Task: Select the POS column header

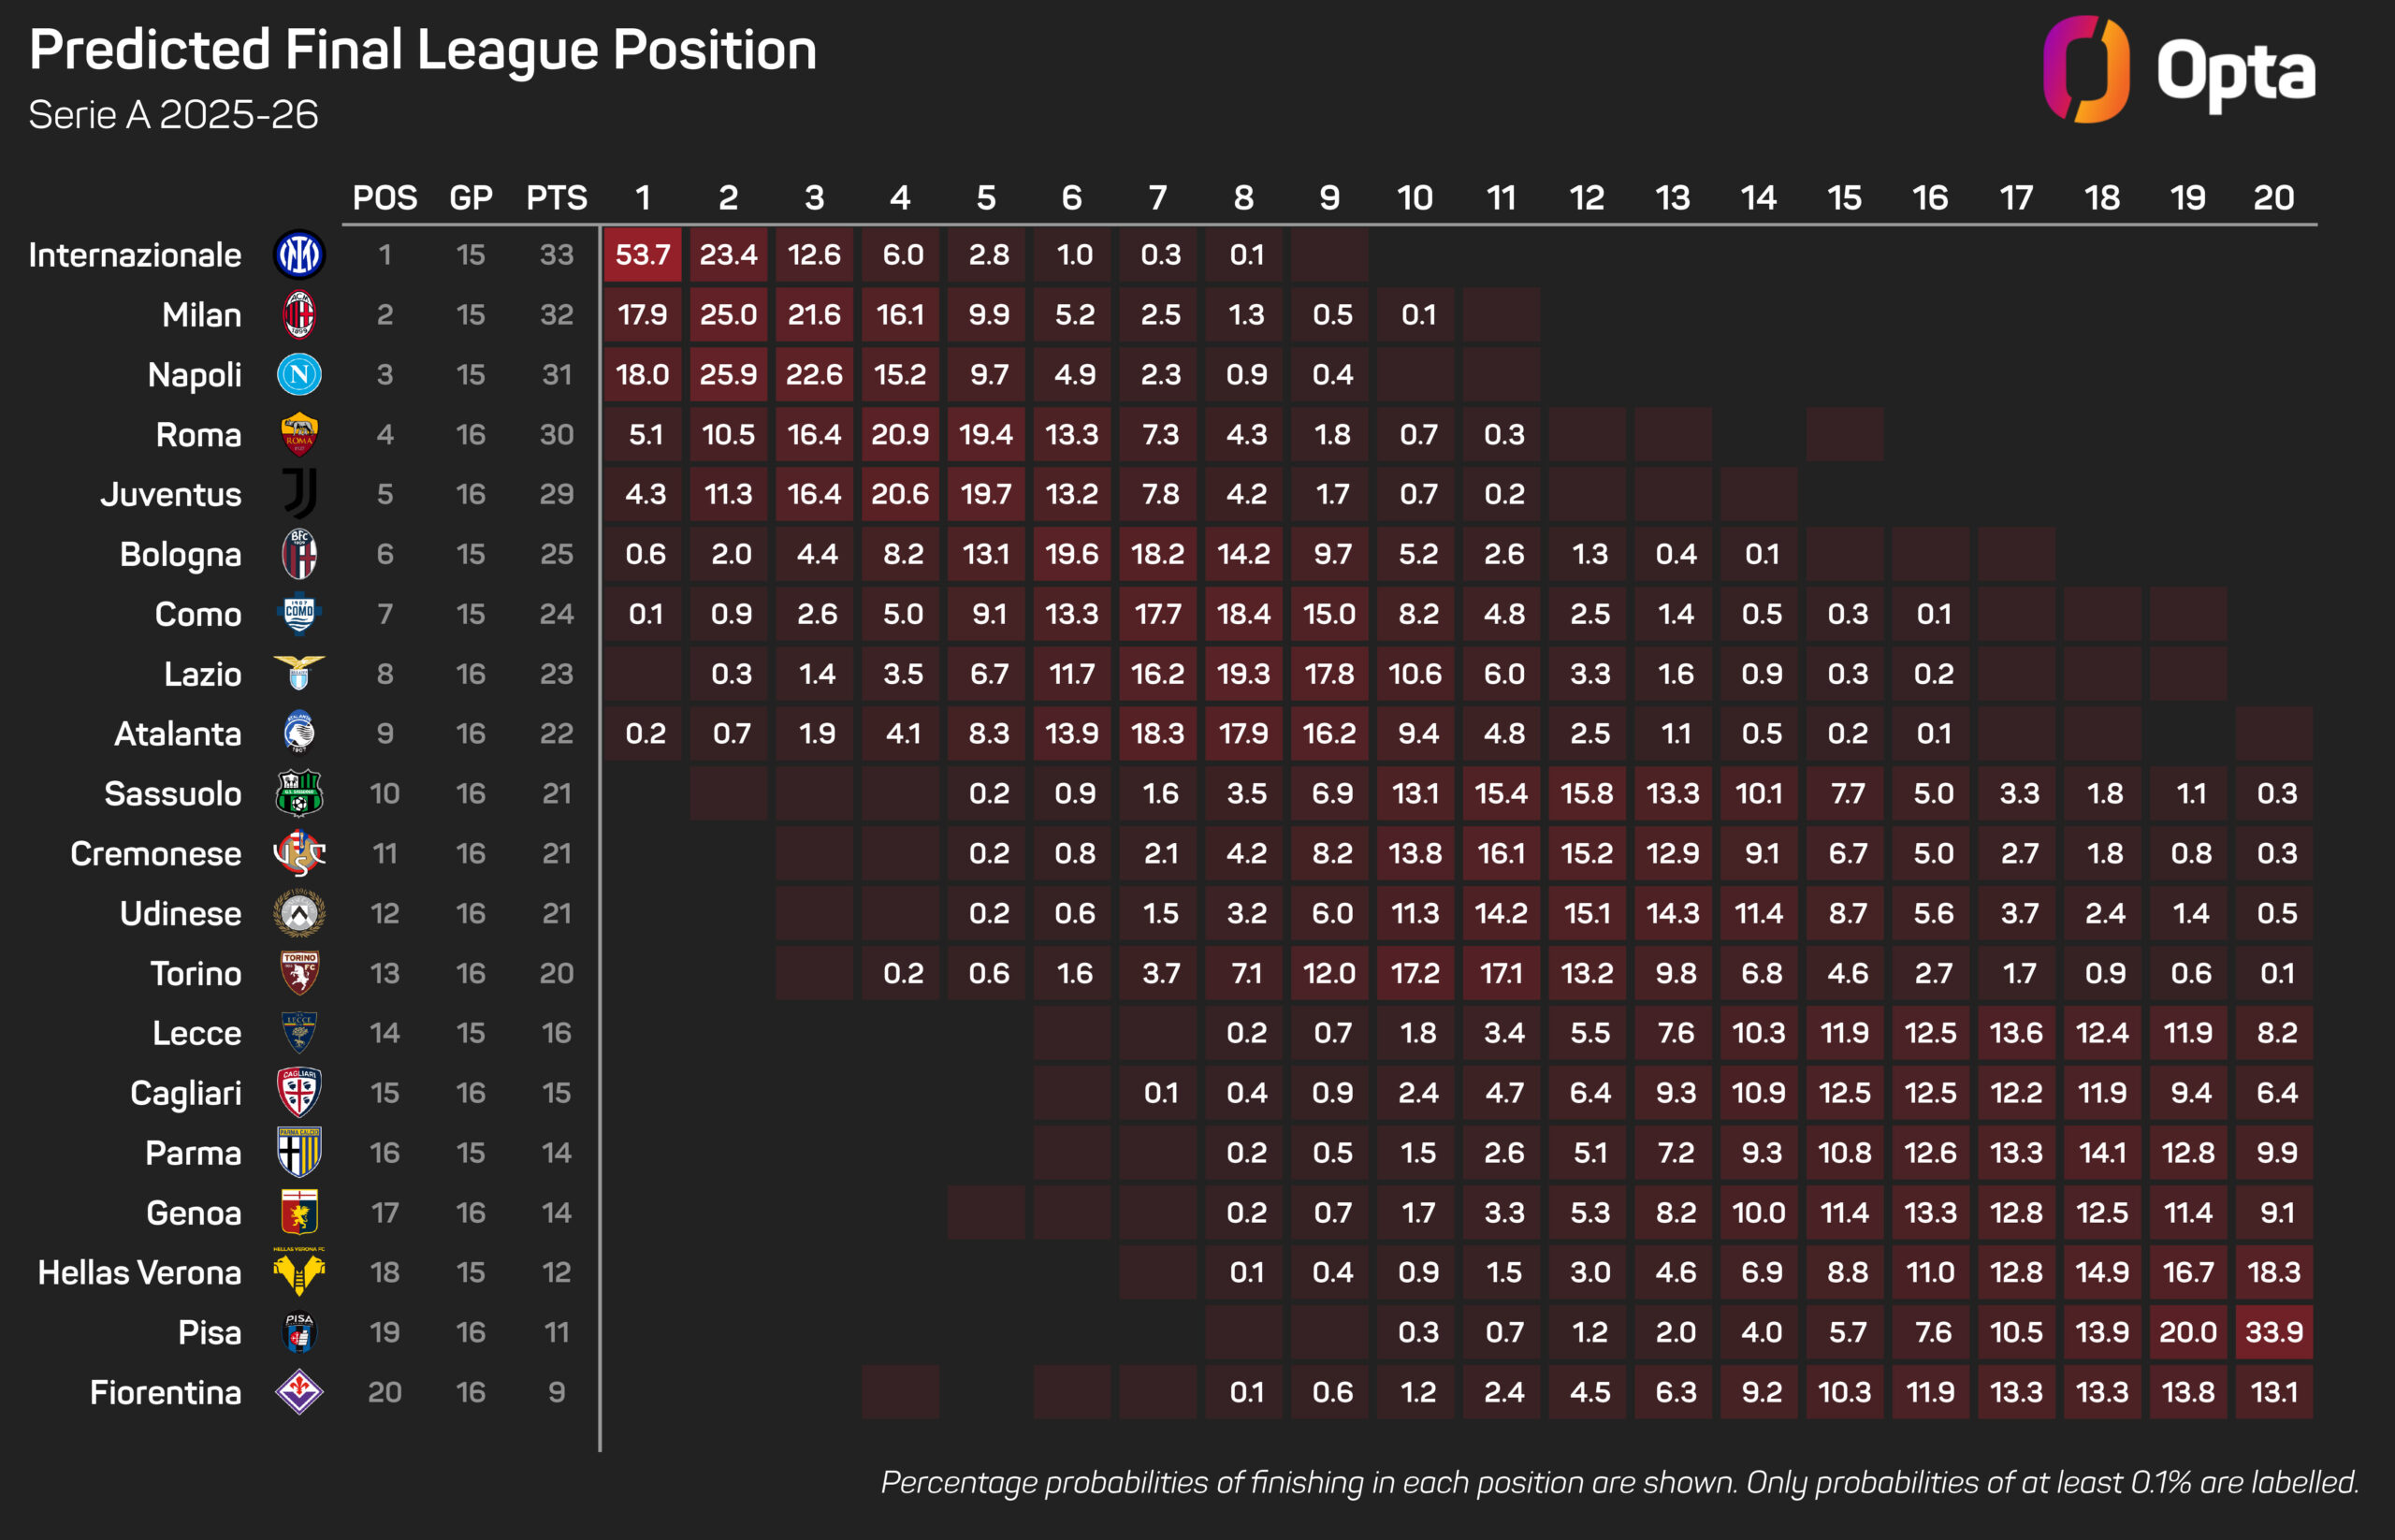Action: [385, 198]
